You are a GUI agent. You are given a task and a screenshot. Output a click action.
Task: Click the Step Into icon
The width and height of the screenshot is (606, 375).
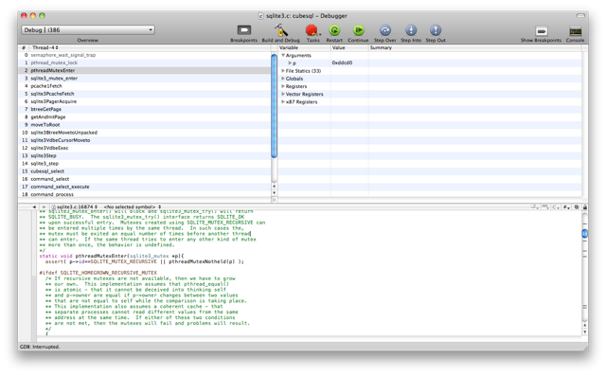click(411, 30)
